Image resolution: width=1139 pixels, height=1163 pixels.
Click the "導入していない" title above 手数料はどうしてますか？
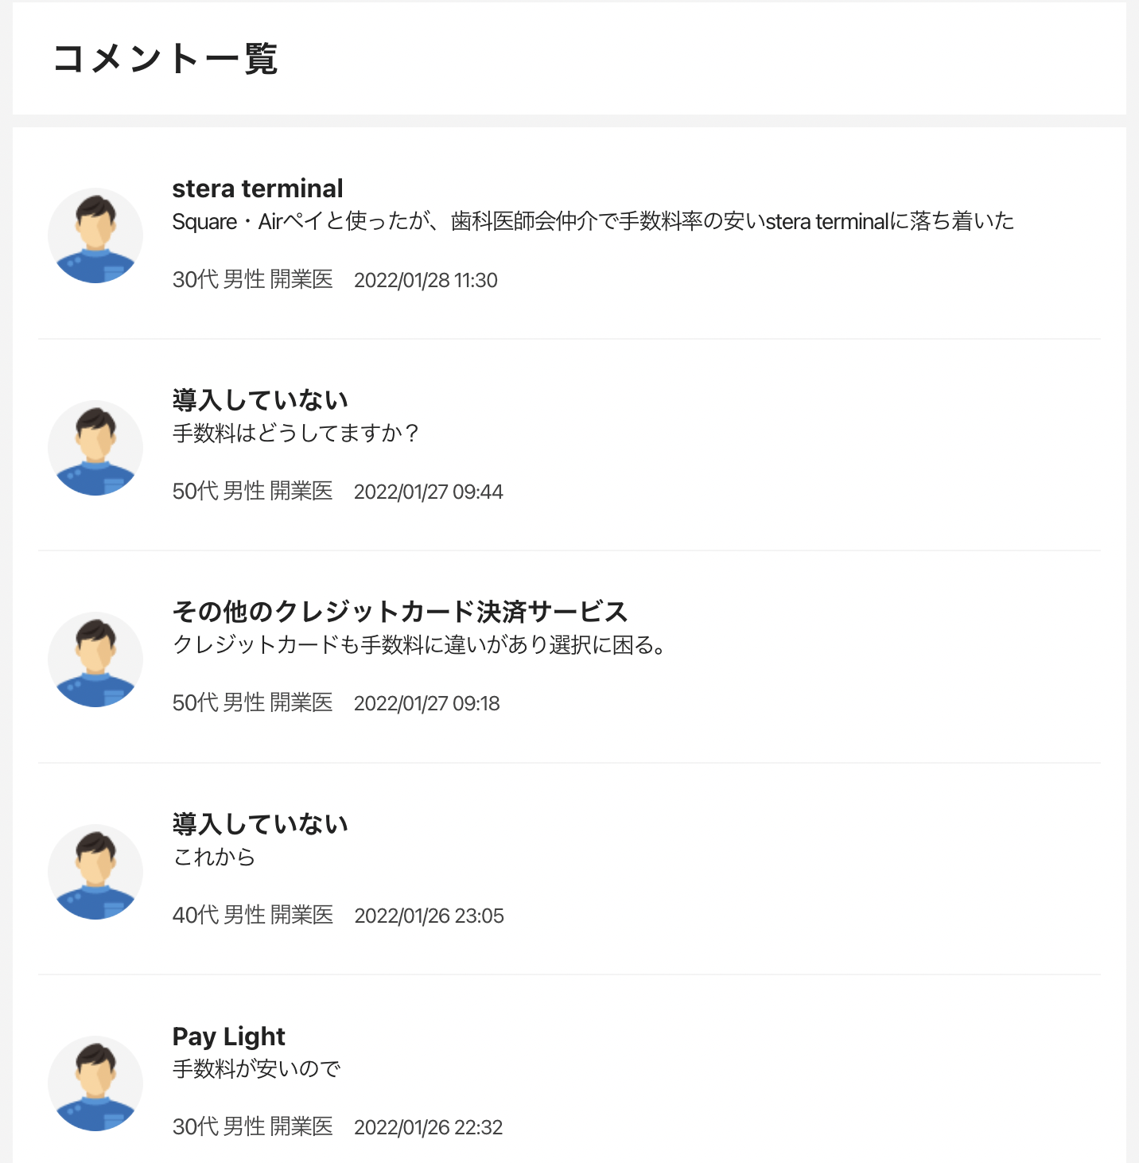(x=261, y=400)
